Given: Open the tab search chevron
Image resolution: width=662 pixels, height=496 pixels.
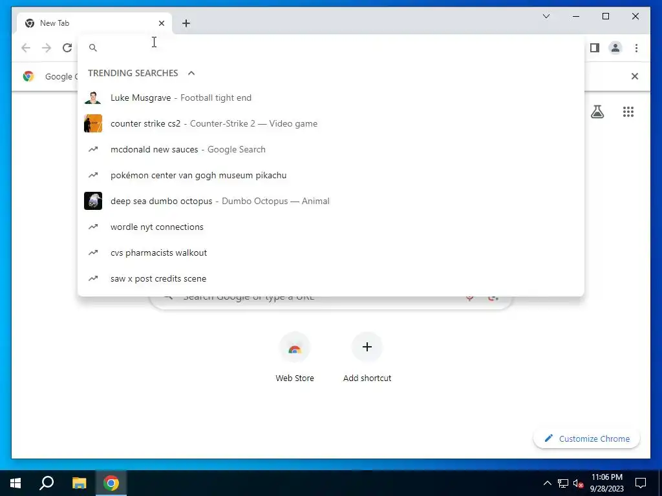Looking at the screenshot, I should click(x=546, y=16).
